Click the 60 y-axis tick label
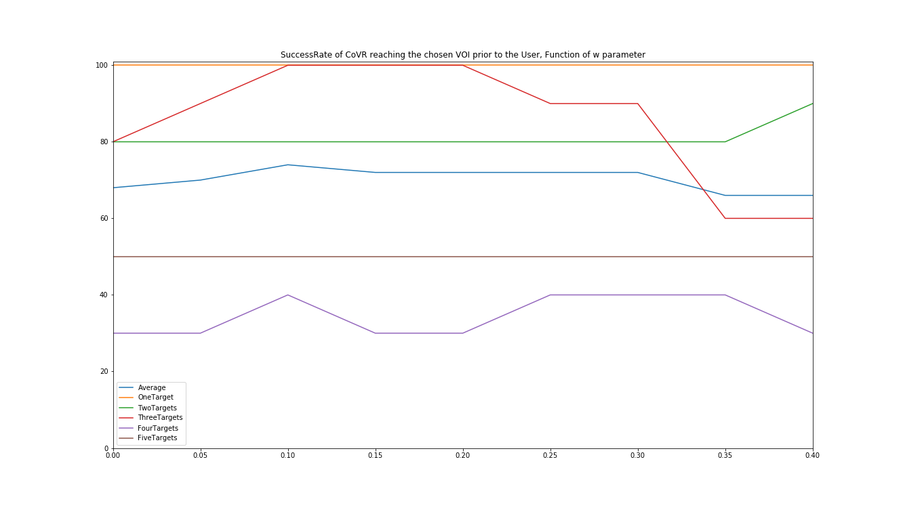 (104, 219)
